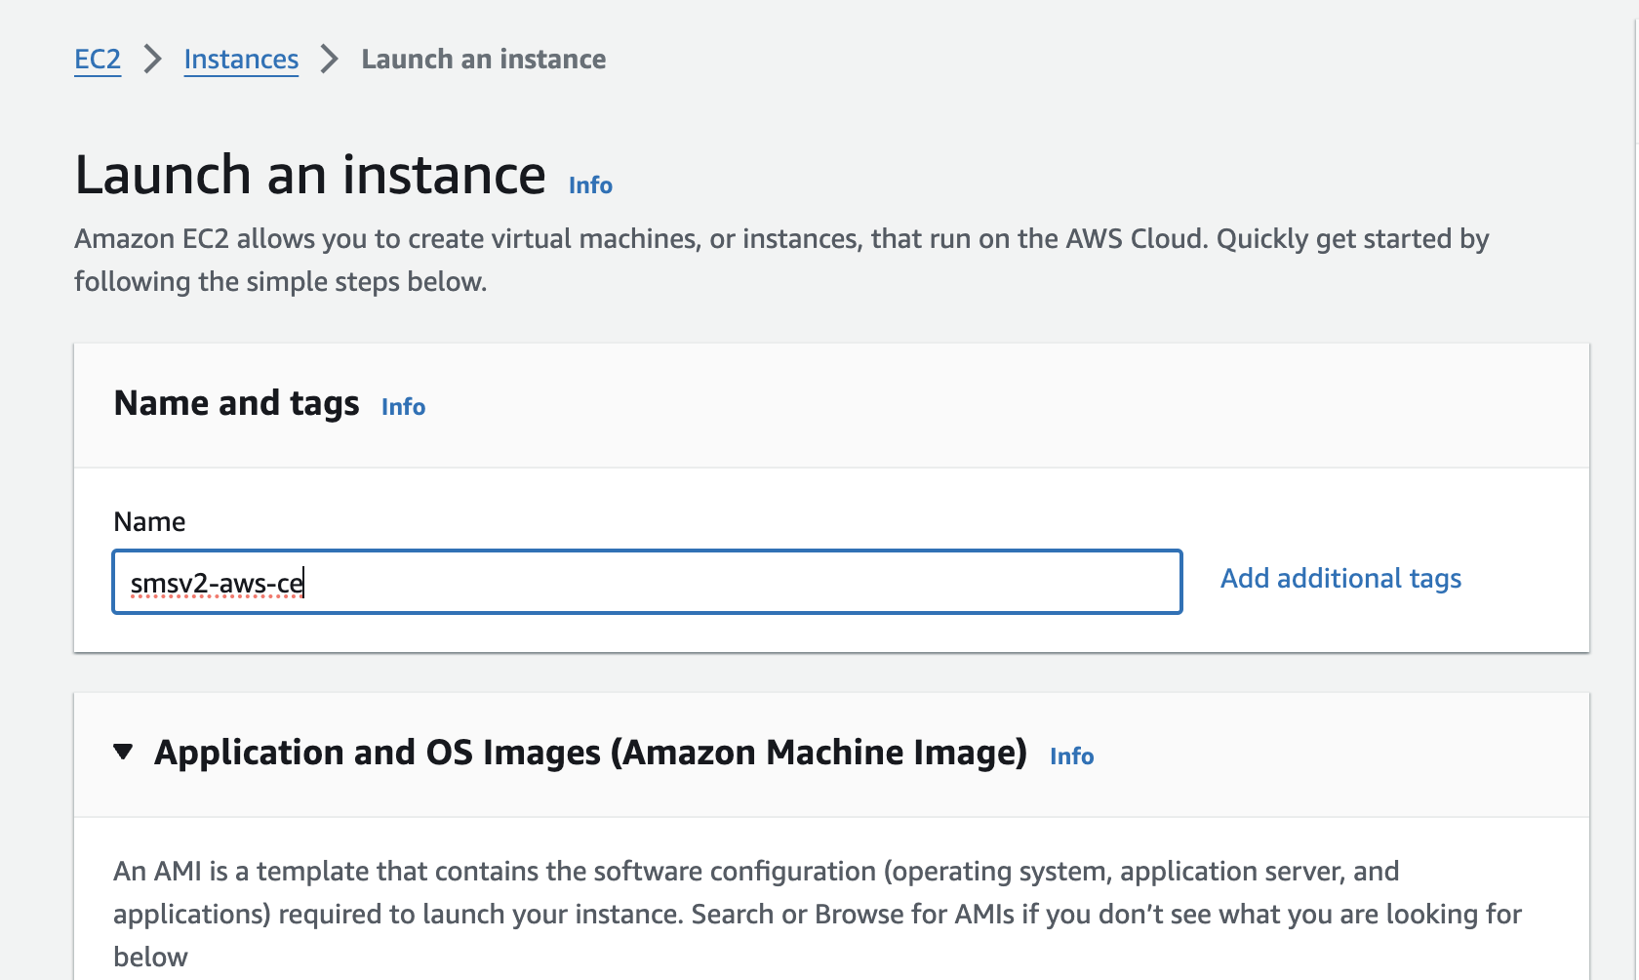Open Info beside the Launch an instance title
This screenshot has height=980, width=1639.
tap(590, 185)
